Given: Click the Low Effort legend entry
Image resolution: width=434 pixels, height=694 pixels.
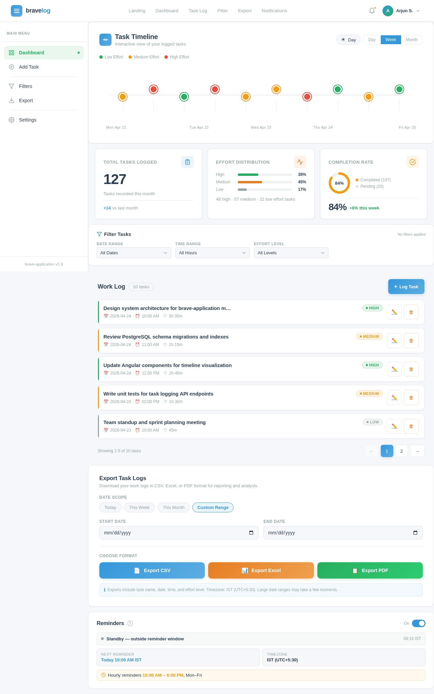Looking at the screenshot, I should pos(111,57).
